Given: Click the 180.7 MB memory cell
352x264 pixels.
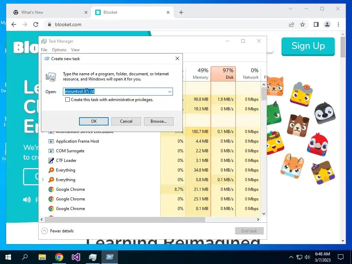Looking at the screenshot, I should [198, 132].
